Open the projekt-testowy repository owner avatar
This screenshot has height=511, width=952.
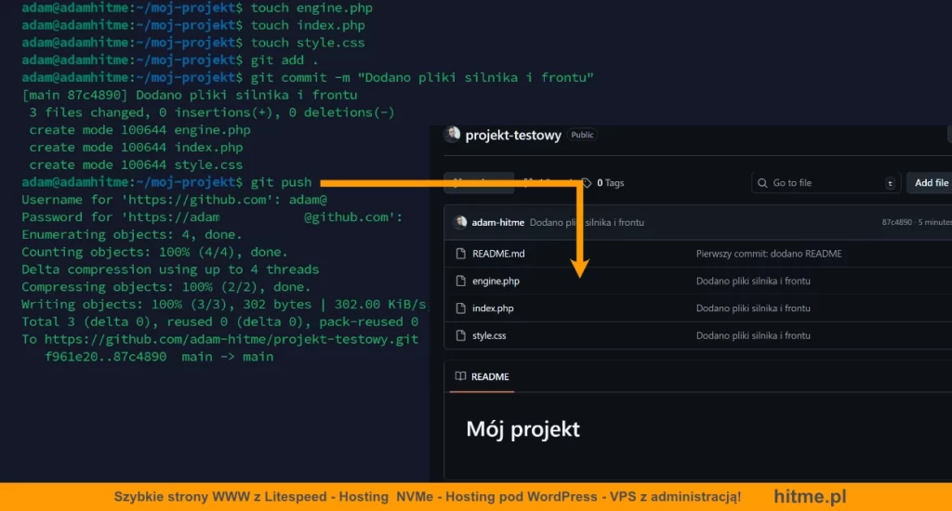pos(452,134)
